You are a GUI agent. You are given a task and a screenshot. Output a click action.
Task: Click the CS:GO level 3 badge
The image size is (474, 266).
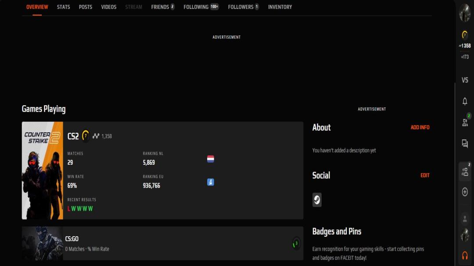click(296, 243)
